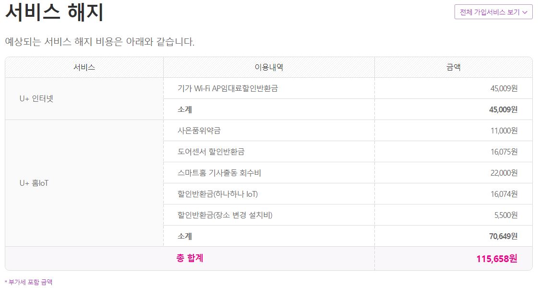Select the 할인반환금(장소 변경 설치비) item
This screenshot has height=288, width=539.
(225, 215)
